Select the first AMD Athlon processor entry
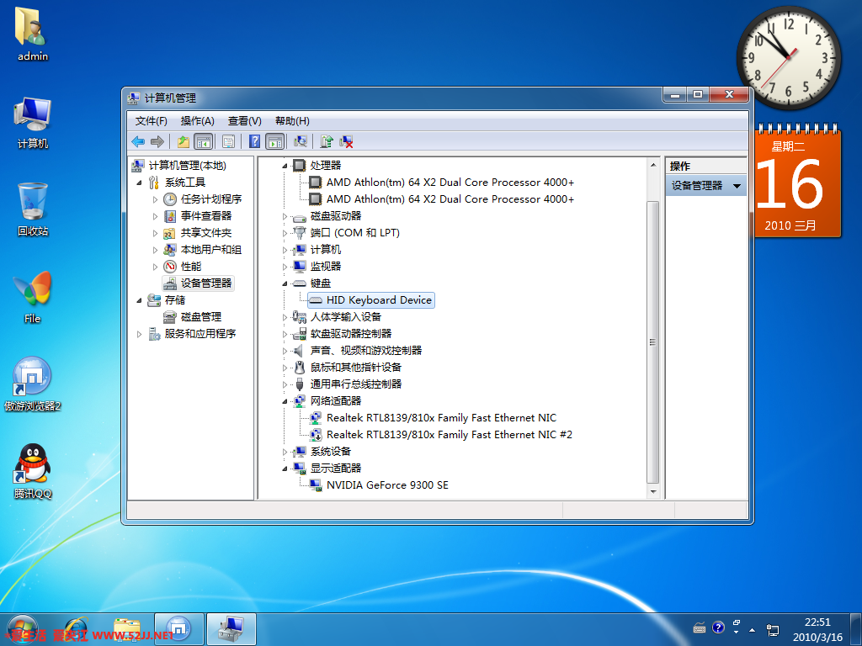862x646 pixels. [x=450, y=183]
